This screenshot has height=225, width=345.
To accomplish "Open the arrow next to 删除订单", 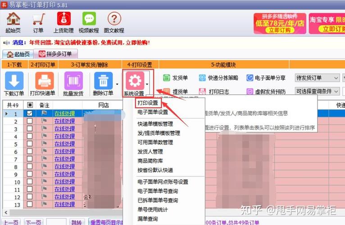I will coord(117,84).
